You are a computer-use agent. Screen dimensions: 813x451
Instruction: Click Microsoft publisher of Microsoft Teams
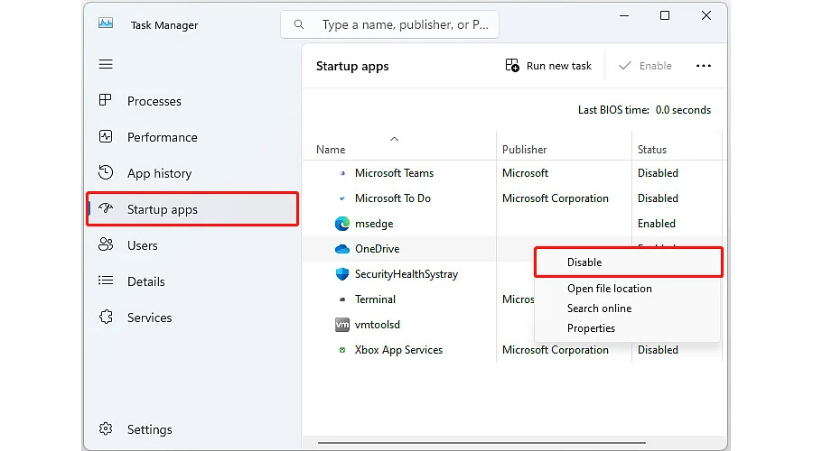click(525, 173)
